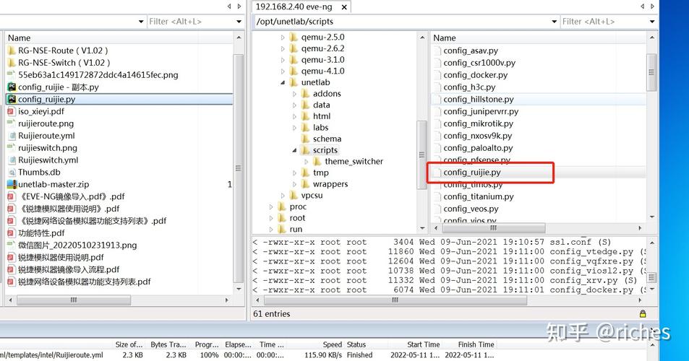
Task: Click the Thumbs.db file icon
Action: click(x=12, y=173)
